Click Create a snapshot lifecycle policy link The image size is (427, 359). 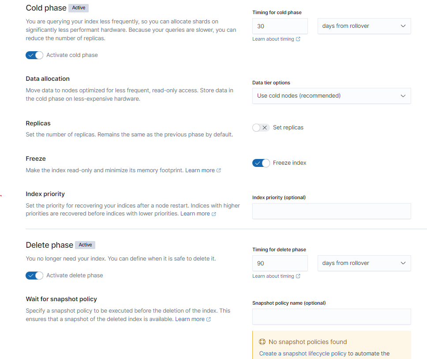tap(303, 354)
